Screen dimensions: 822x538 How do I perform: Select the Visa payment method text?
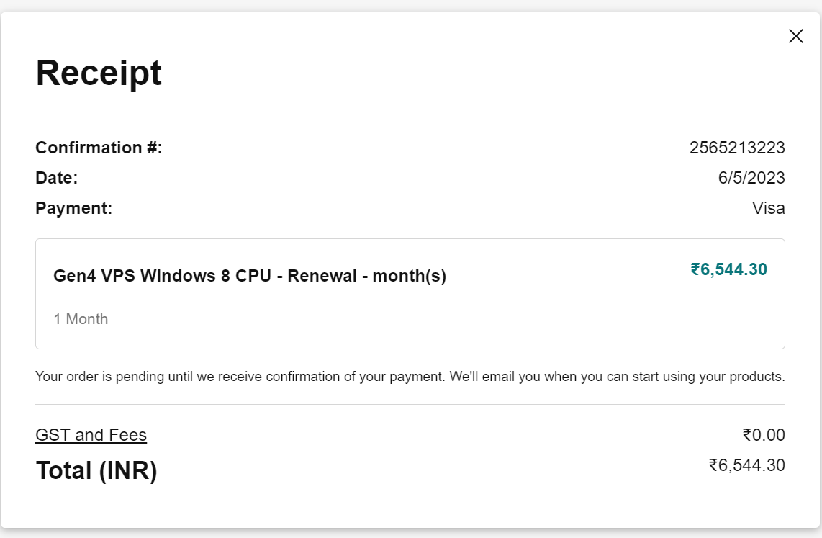(768, 209)
